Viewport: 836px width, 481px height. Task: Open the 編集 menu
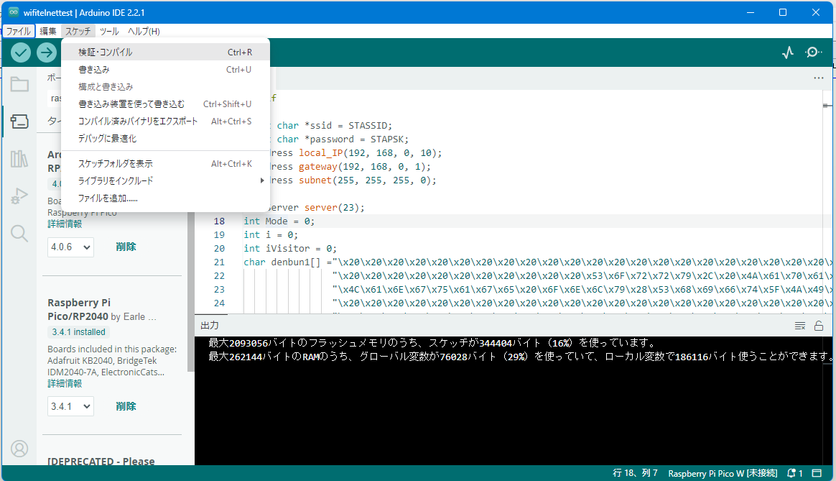click(48, 31)
